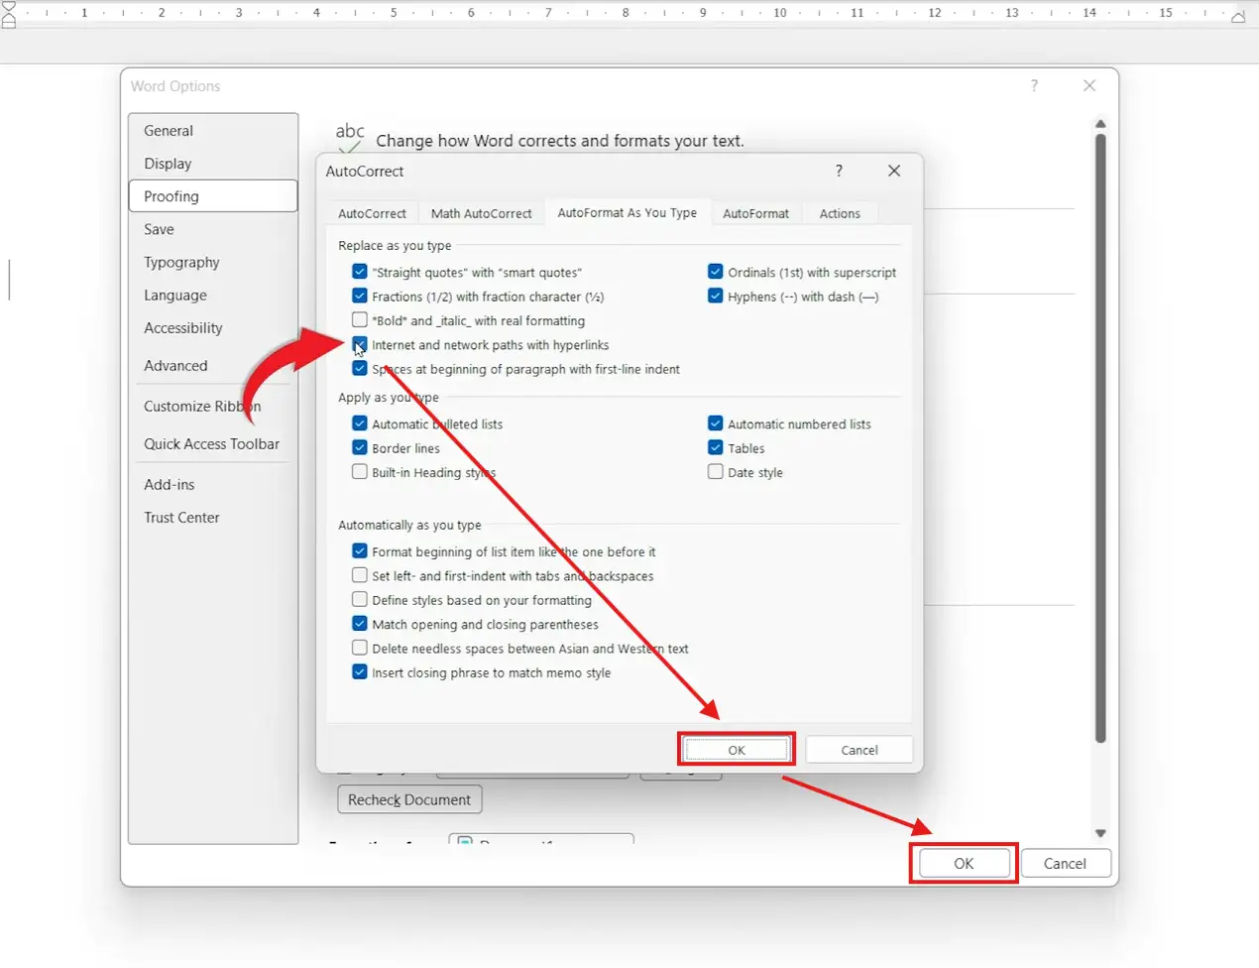Open the Math AutoCorrect tab

[x=482, y=213]
